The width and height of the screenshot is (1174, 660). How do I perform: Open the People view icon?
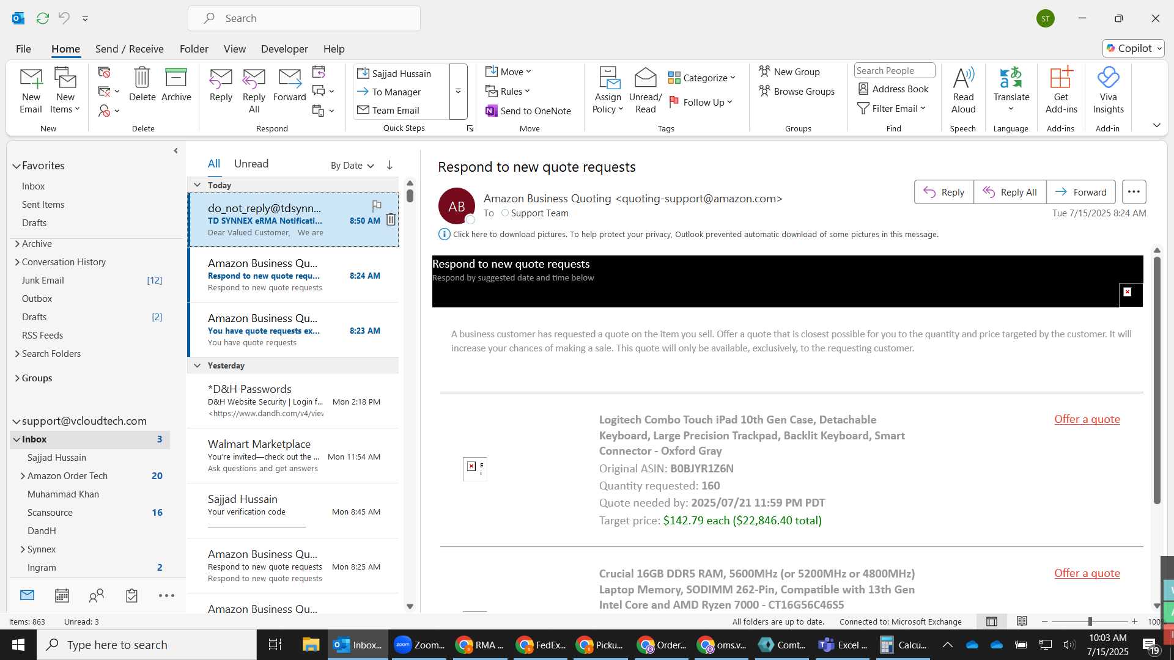pyautogui.click(x=97, y=596)
